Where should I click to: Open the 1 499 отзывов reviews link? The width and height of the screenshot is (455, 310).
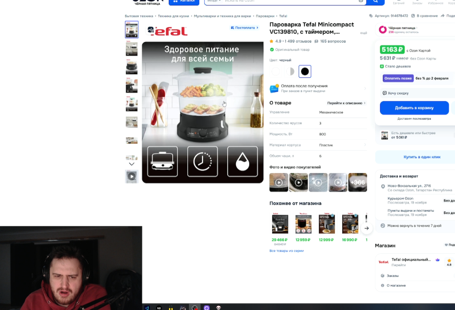tap(298, 41)
